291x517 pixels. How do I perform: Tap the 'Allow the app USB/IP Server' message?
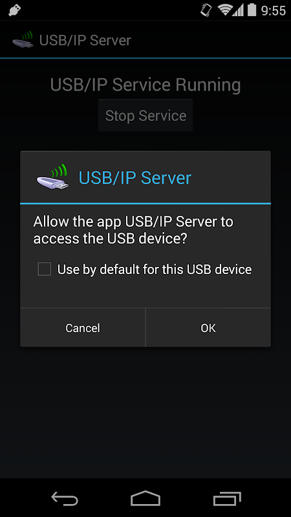[x=133, y=230]
